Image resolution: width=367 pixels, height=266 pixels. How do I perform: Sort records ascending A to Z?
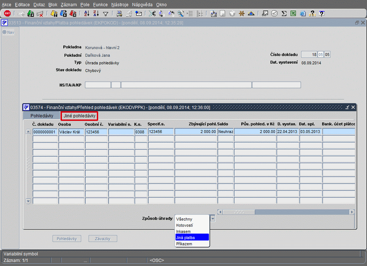tap(87, 14)
